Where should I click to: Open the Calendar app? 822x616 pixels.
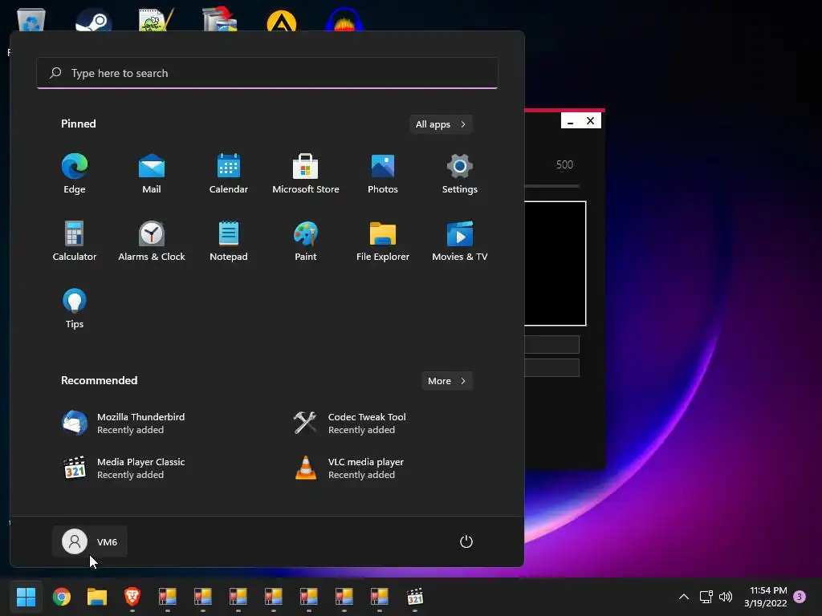pyautogui.click(x=229, y=174)
